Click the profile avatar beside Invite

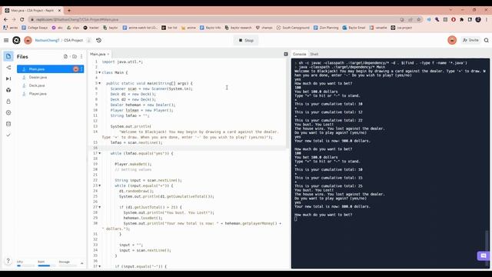(452, 40)
